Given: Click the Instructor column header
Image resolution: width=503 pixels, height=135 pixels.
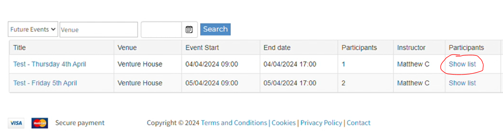Looking at the screenshot, I should 411,48.
